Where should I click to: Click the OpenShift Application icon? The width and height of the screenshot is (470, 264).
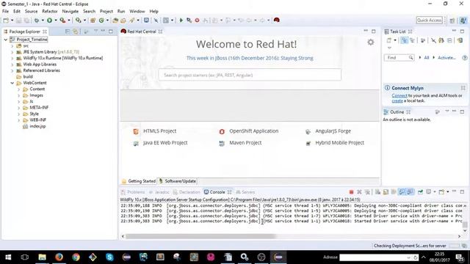point(222,131)
